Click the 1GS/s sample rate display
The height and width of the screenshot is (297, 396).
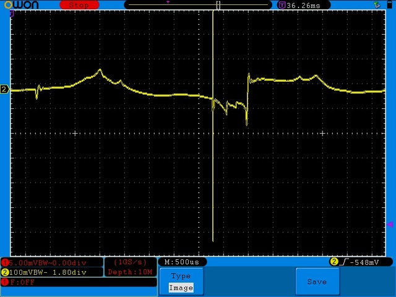tap(131, 262)
